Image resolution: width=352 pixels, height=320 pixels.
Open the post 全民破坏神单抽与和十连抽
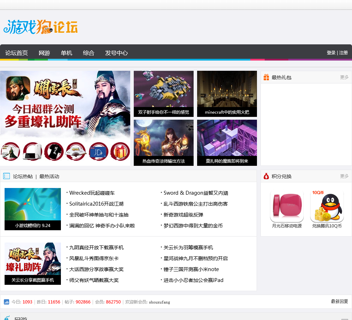tap(99, 215)
